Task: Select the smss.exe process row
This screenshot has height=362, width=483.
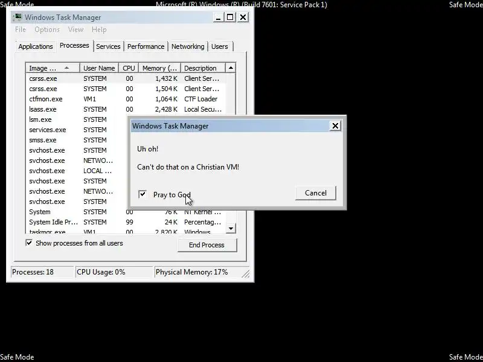Action: tap(77, 140)
